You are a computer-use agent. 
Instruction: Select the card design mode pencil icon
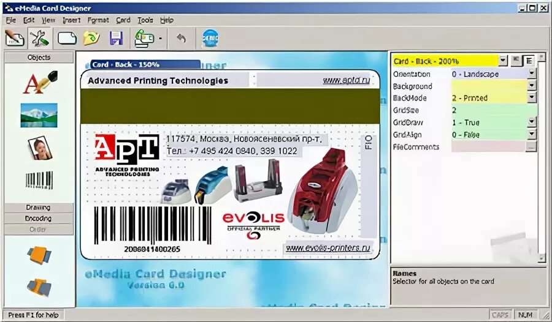pos(15,38)
